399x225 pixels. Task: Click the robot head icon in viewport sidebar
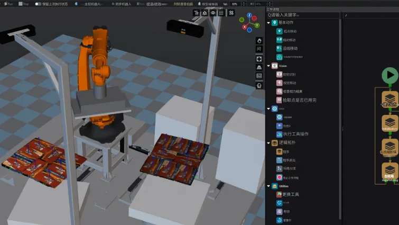coord(259,86)
